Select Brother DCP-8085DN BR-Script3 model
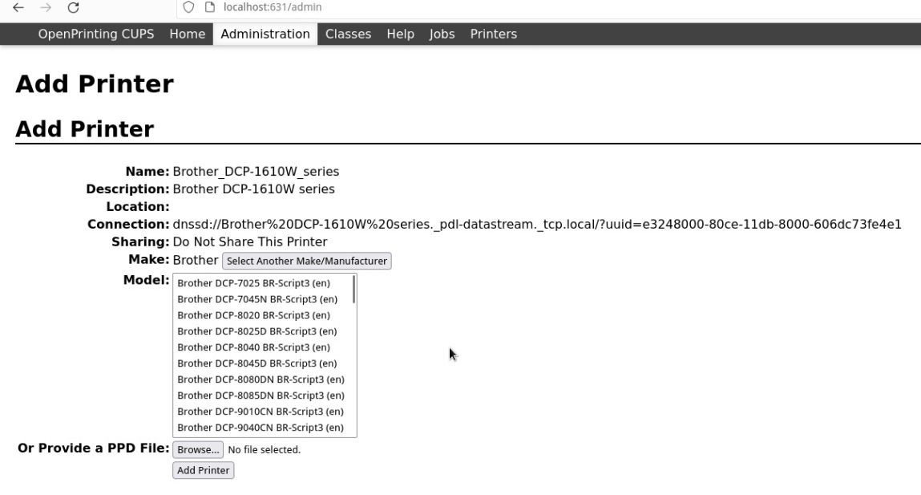 coord(263,396)
